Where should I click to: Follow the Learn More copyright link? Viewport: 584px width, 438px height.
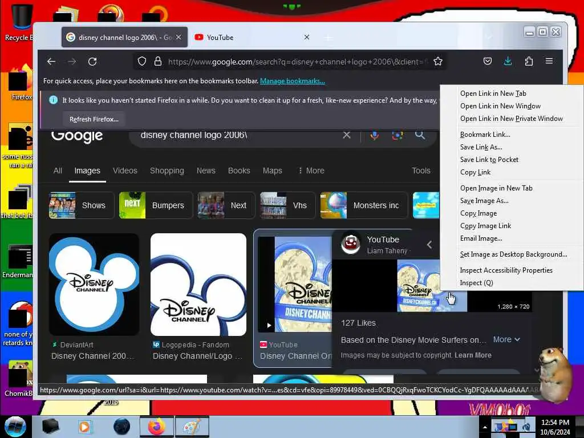(x=473, y=355)
